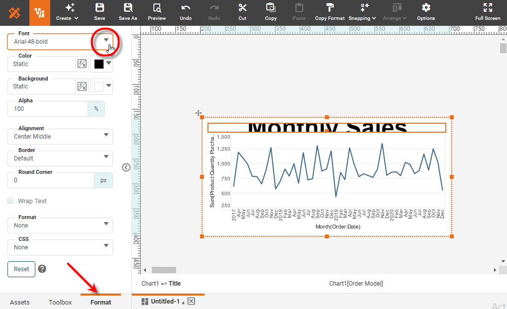Open Preview from the toolbar
This screenshot has height=309, width=507.
pos(157,8)
